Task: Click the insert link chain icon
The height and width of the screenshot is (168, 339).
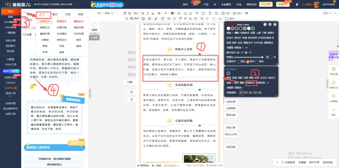Action: 207,18
